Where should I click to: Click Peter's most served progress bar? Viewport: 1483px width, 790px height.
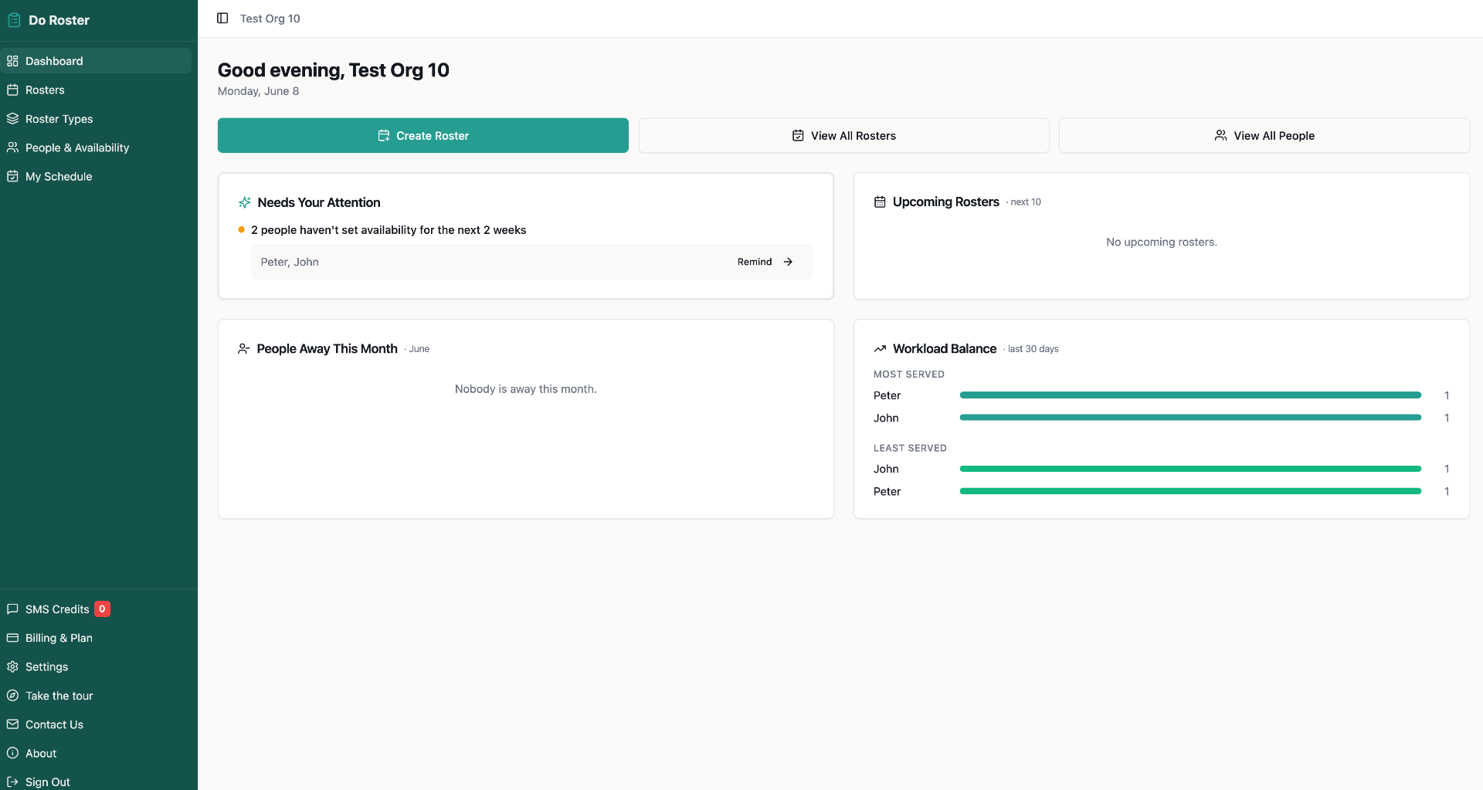[1190, 395]
